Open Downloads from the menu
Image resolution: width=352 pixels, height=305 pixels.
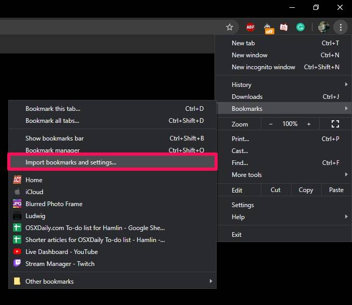(x=284, y=97)
